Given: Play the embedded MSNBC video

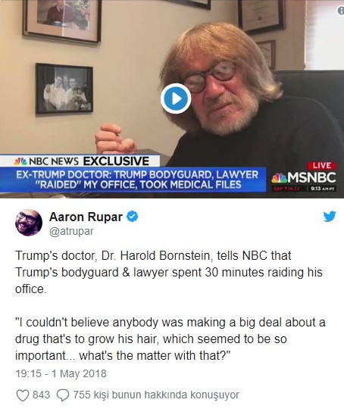Looking at the screenshot, I should (176, 98).
